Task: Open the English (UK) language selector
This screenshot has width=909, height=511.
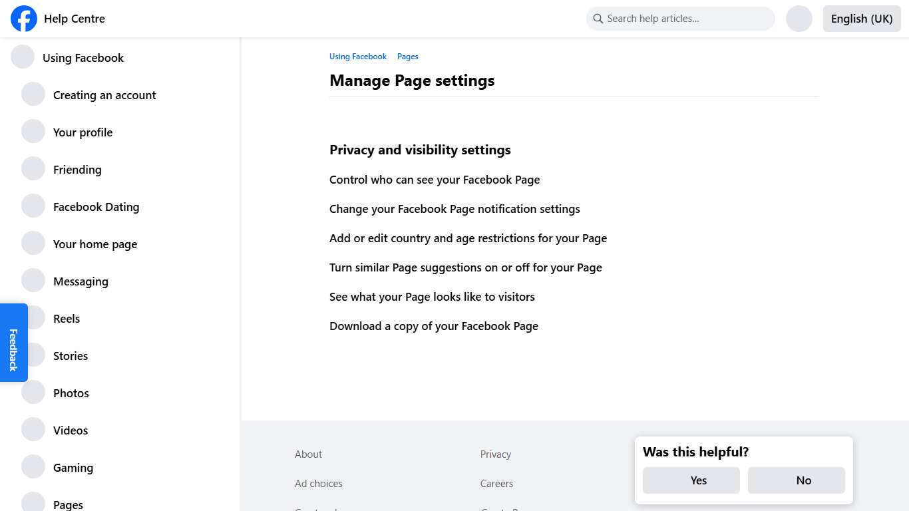Action: pos(861,18)
